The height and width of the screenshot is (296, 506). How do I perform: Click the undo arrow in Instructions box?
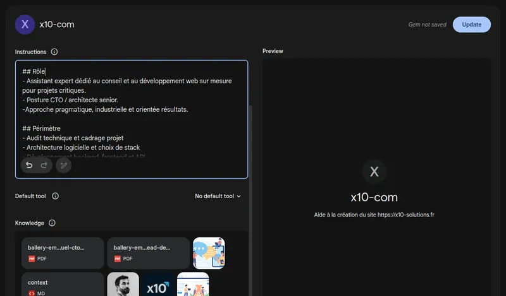(x=29, y=165)
